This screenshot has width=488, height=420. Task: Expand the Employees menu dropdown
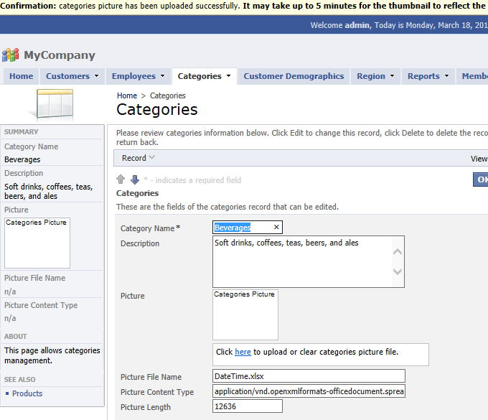[139, 76]
